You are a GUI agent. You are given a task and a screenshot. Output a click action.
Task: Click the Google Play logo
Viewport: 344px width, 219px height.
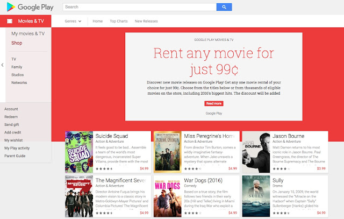pyautogui.click(x=30, y=7)
